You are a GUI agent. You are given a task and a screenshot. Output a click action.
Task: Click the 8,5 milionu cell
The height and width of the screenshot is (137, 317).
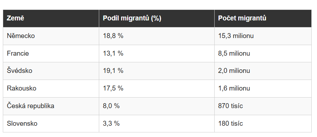[x=263, y=54]
